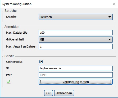Click the Max. Anzahl an Dateien label
This screenshot has height=98, width=118.
21,47
